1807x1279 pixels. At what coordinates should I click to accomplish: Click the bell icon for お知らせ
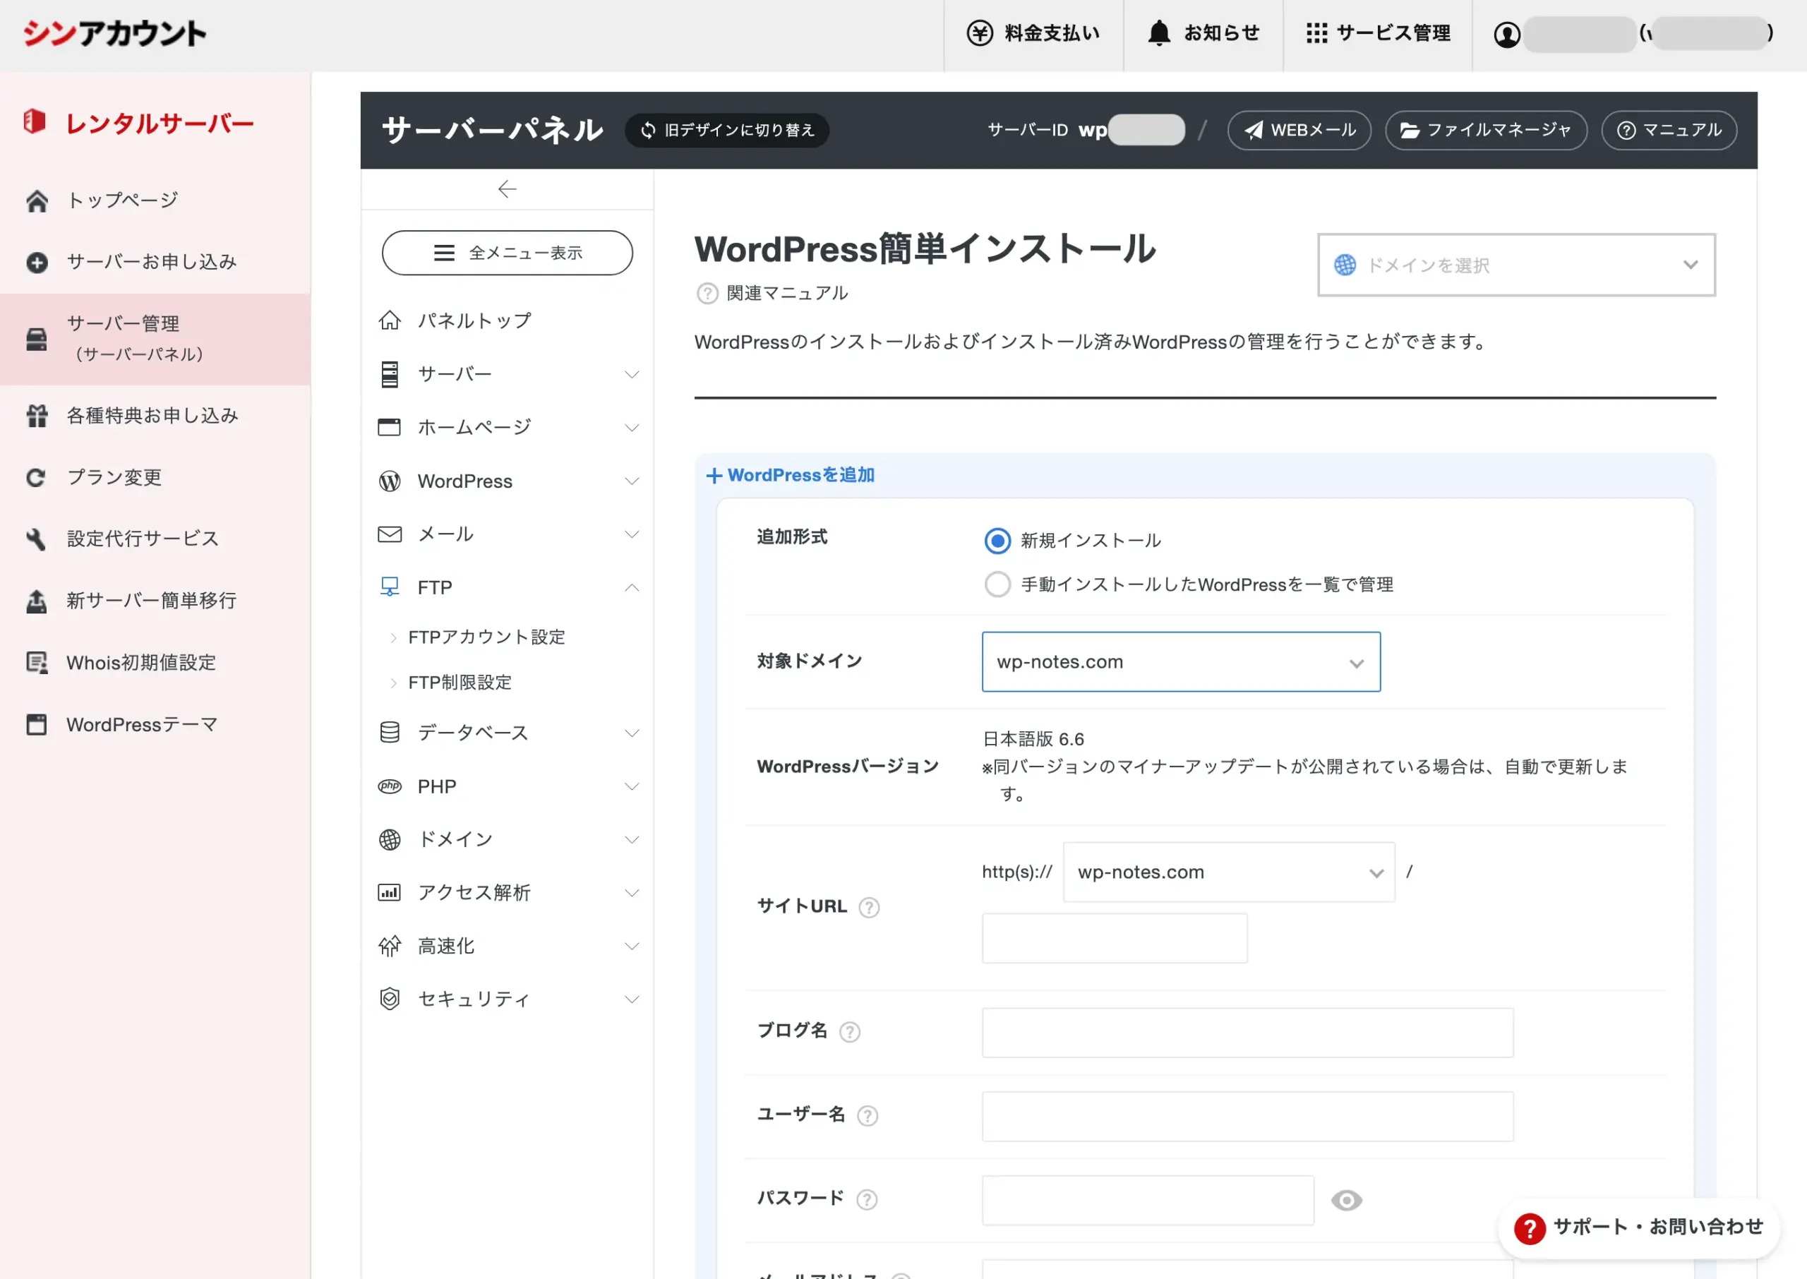click(1159, 33)
